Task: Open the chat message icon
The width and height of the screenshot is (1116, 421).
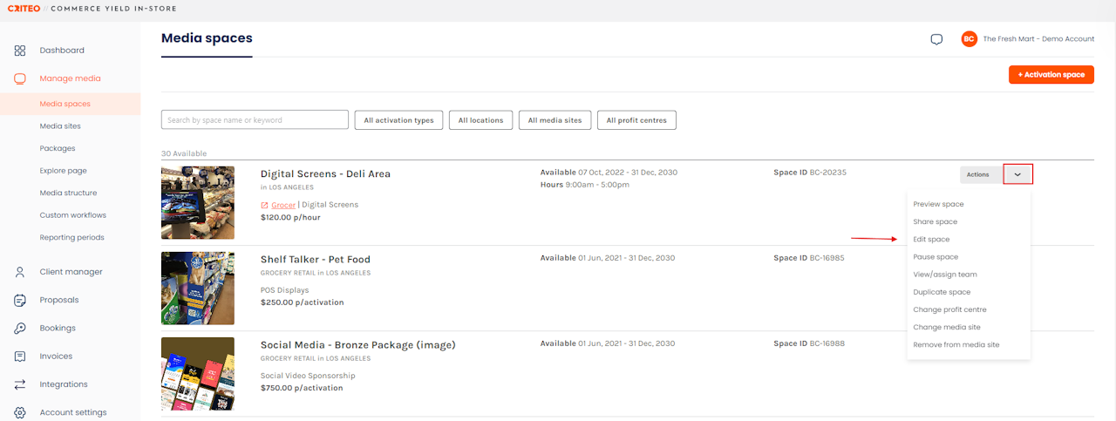Action: [x=936, y=39]
